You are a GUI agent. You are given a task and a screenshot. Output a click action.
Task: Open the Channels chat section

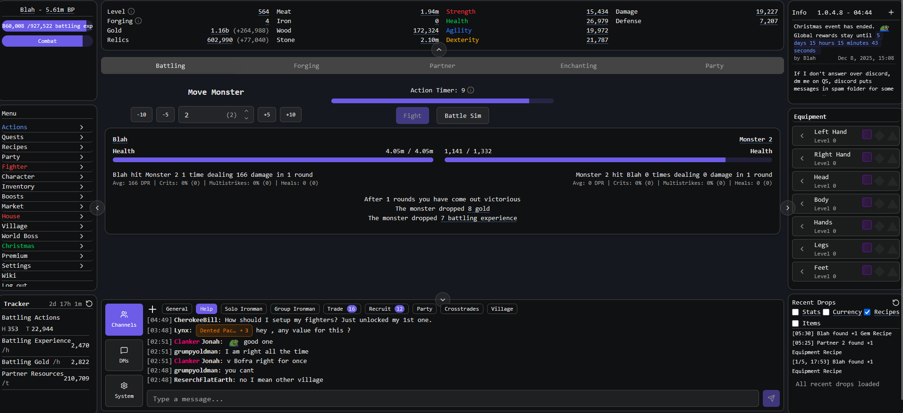pyautogui.click(x=124, y=320)
